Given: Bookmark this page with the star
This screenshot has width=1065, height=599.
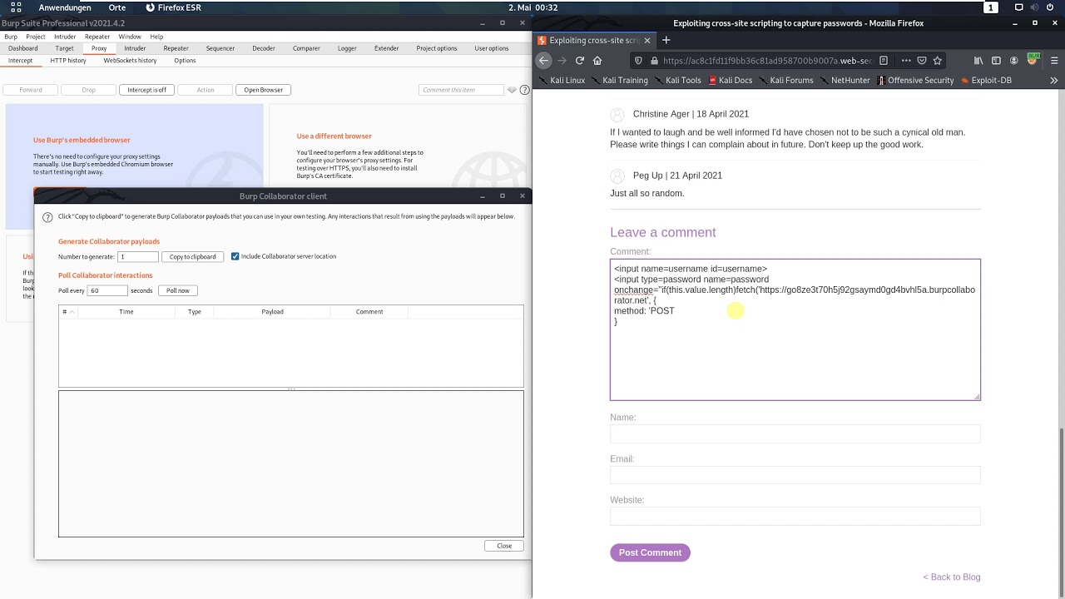Looking at the screenshot, I should coord(938,61).
